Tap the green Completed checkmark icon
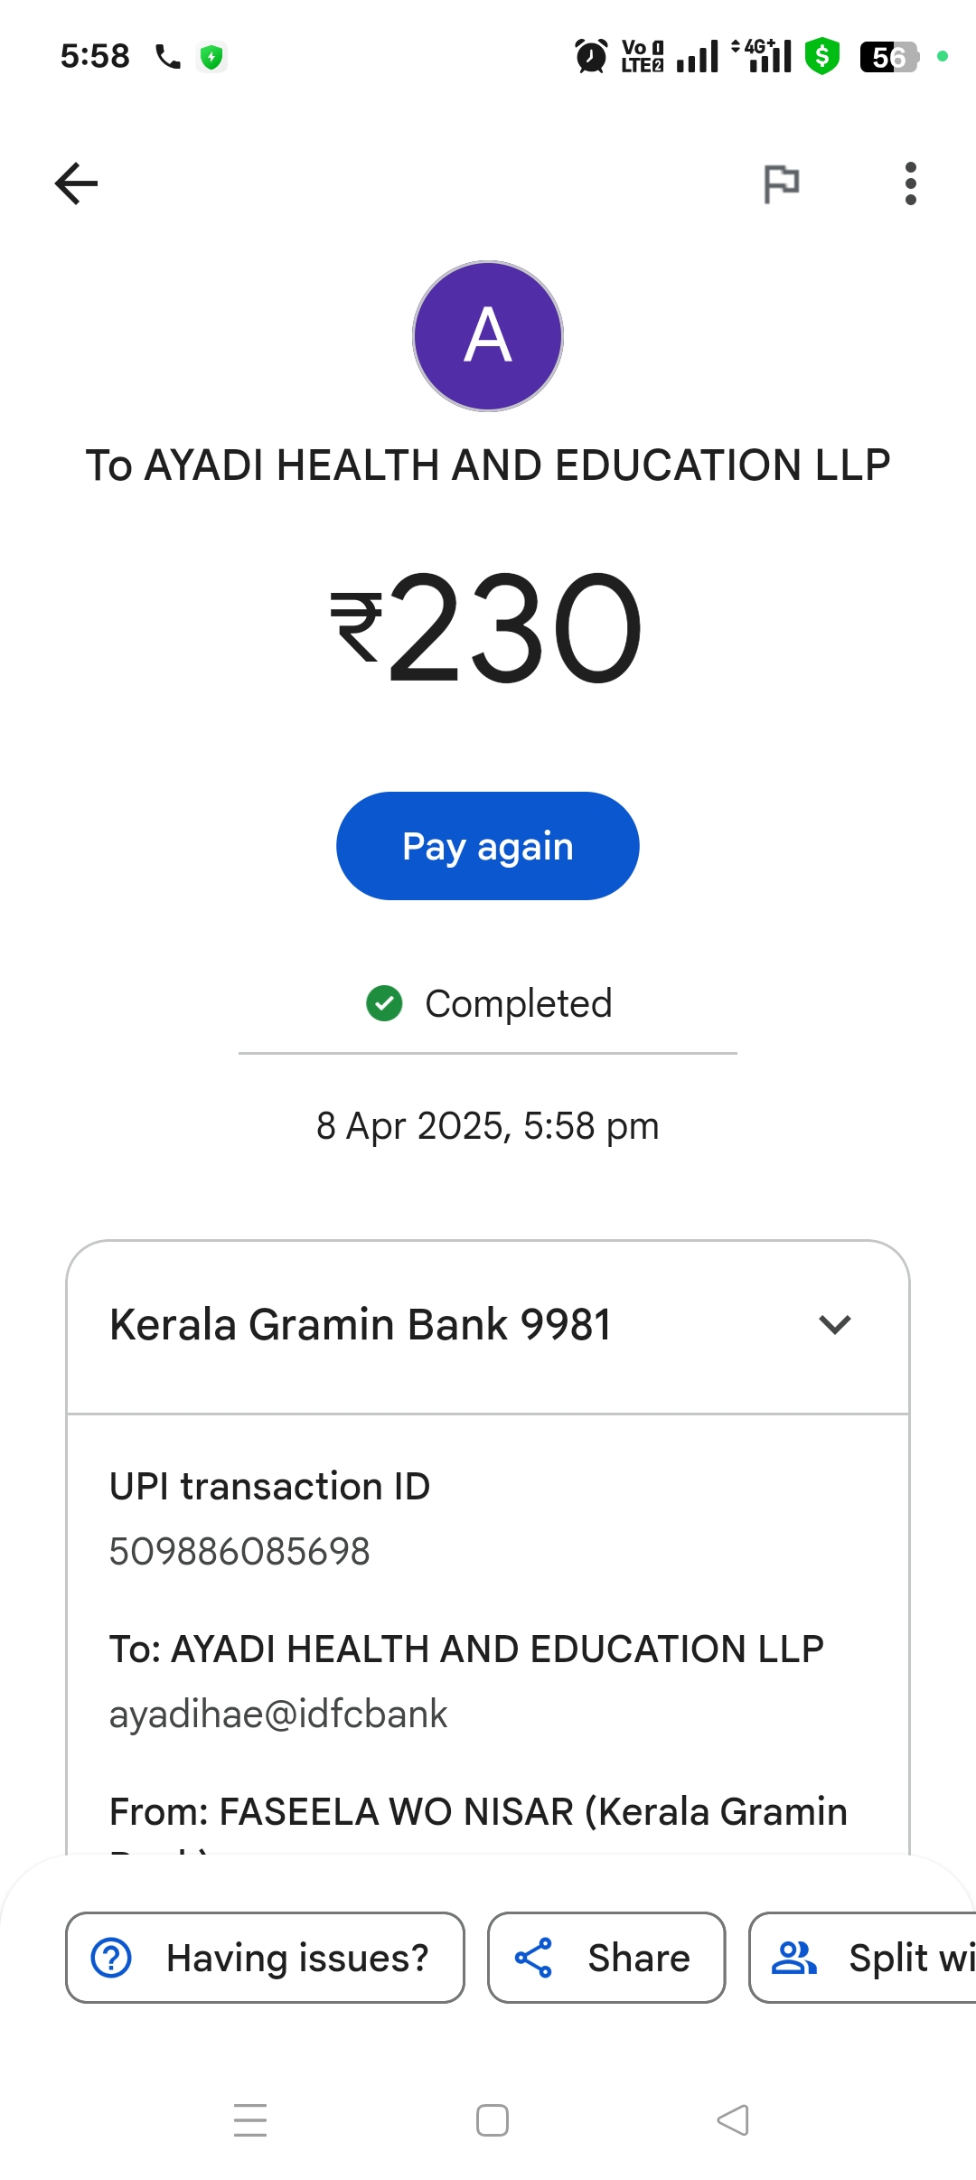 click(384, 1003)
